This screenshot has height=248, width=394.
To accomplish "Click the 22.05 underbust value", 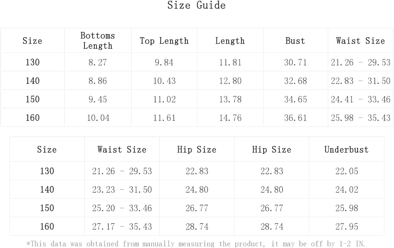I will pos(346,171).
